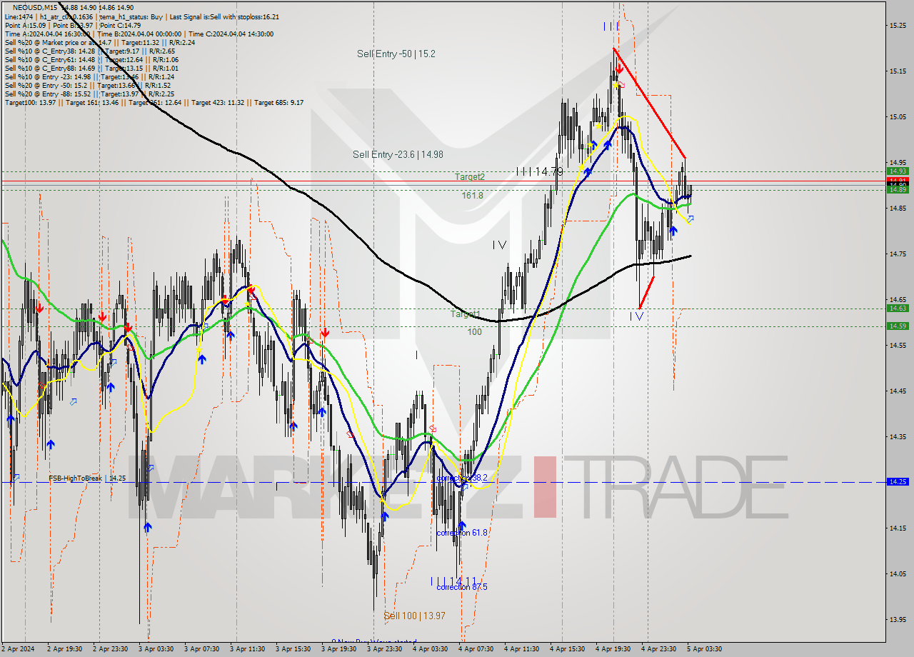
Task: Click the blue 'I V' wave label
Action: click(x=637, y=316)
